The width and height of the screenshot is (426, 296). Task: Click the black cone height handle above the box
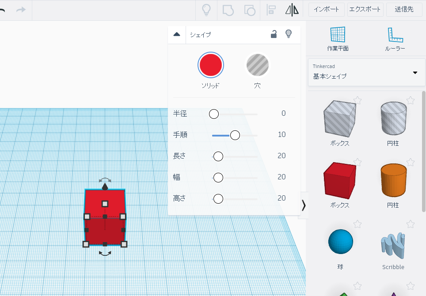(x=105, y=186)
